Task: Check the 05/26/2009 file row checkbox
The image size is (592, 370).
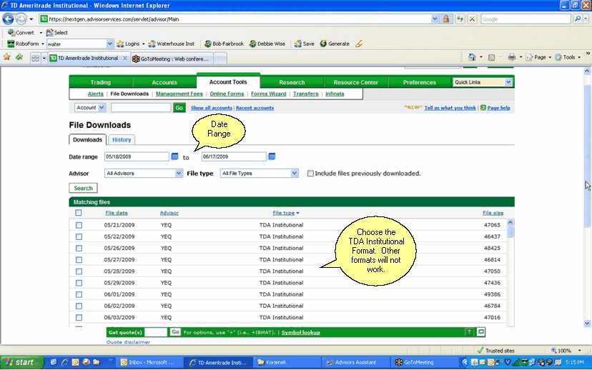Action: pyautogui.click(x=79, y=248)
